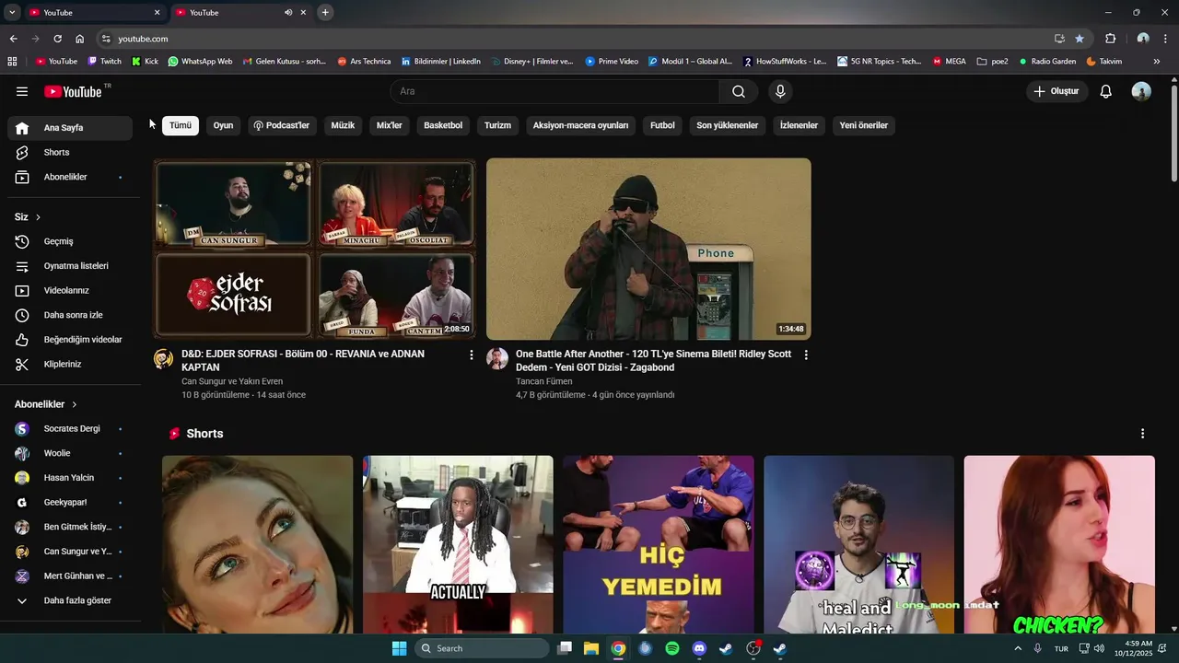Open the site information icon in address bar
Image resolution: width=1179 pixels, height=663 pixels.
click(x=106, y=39)
